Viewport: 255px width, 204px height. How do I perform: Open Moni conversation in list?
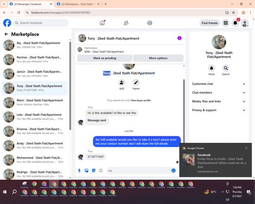(35, 103)
